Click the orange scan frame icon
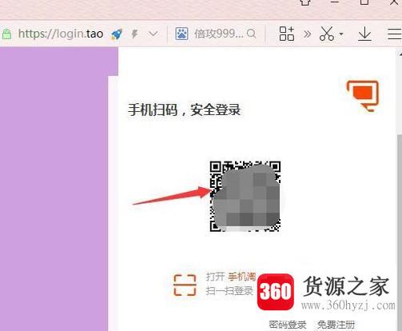Image resolution: width=402 pixels, height=331 pixels. click(x=185, y=285)
